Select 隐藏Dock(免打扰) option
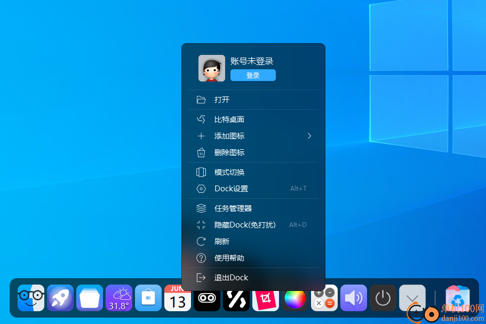 pos(253,225)
